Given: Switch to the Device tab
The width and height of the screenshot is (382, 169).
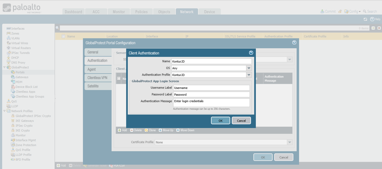Looking at the screenshot, I should 210,12.
